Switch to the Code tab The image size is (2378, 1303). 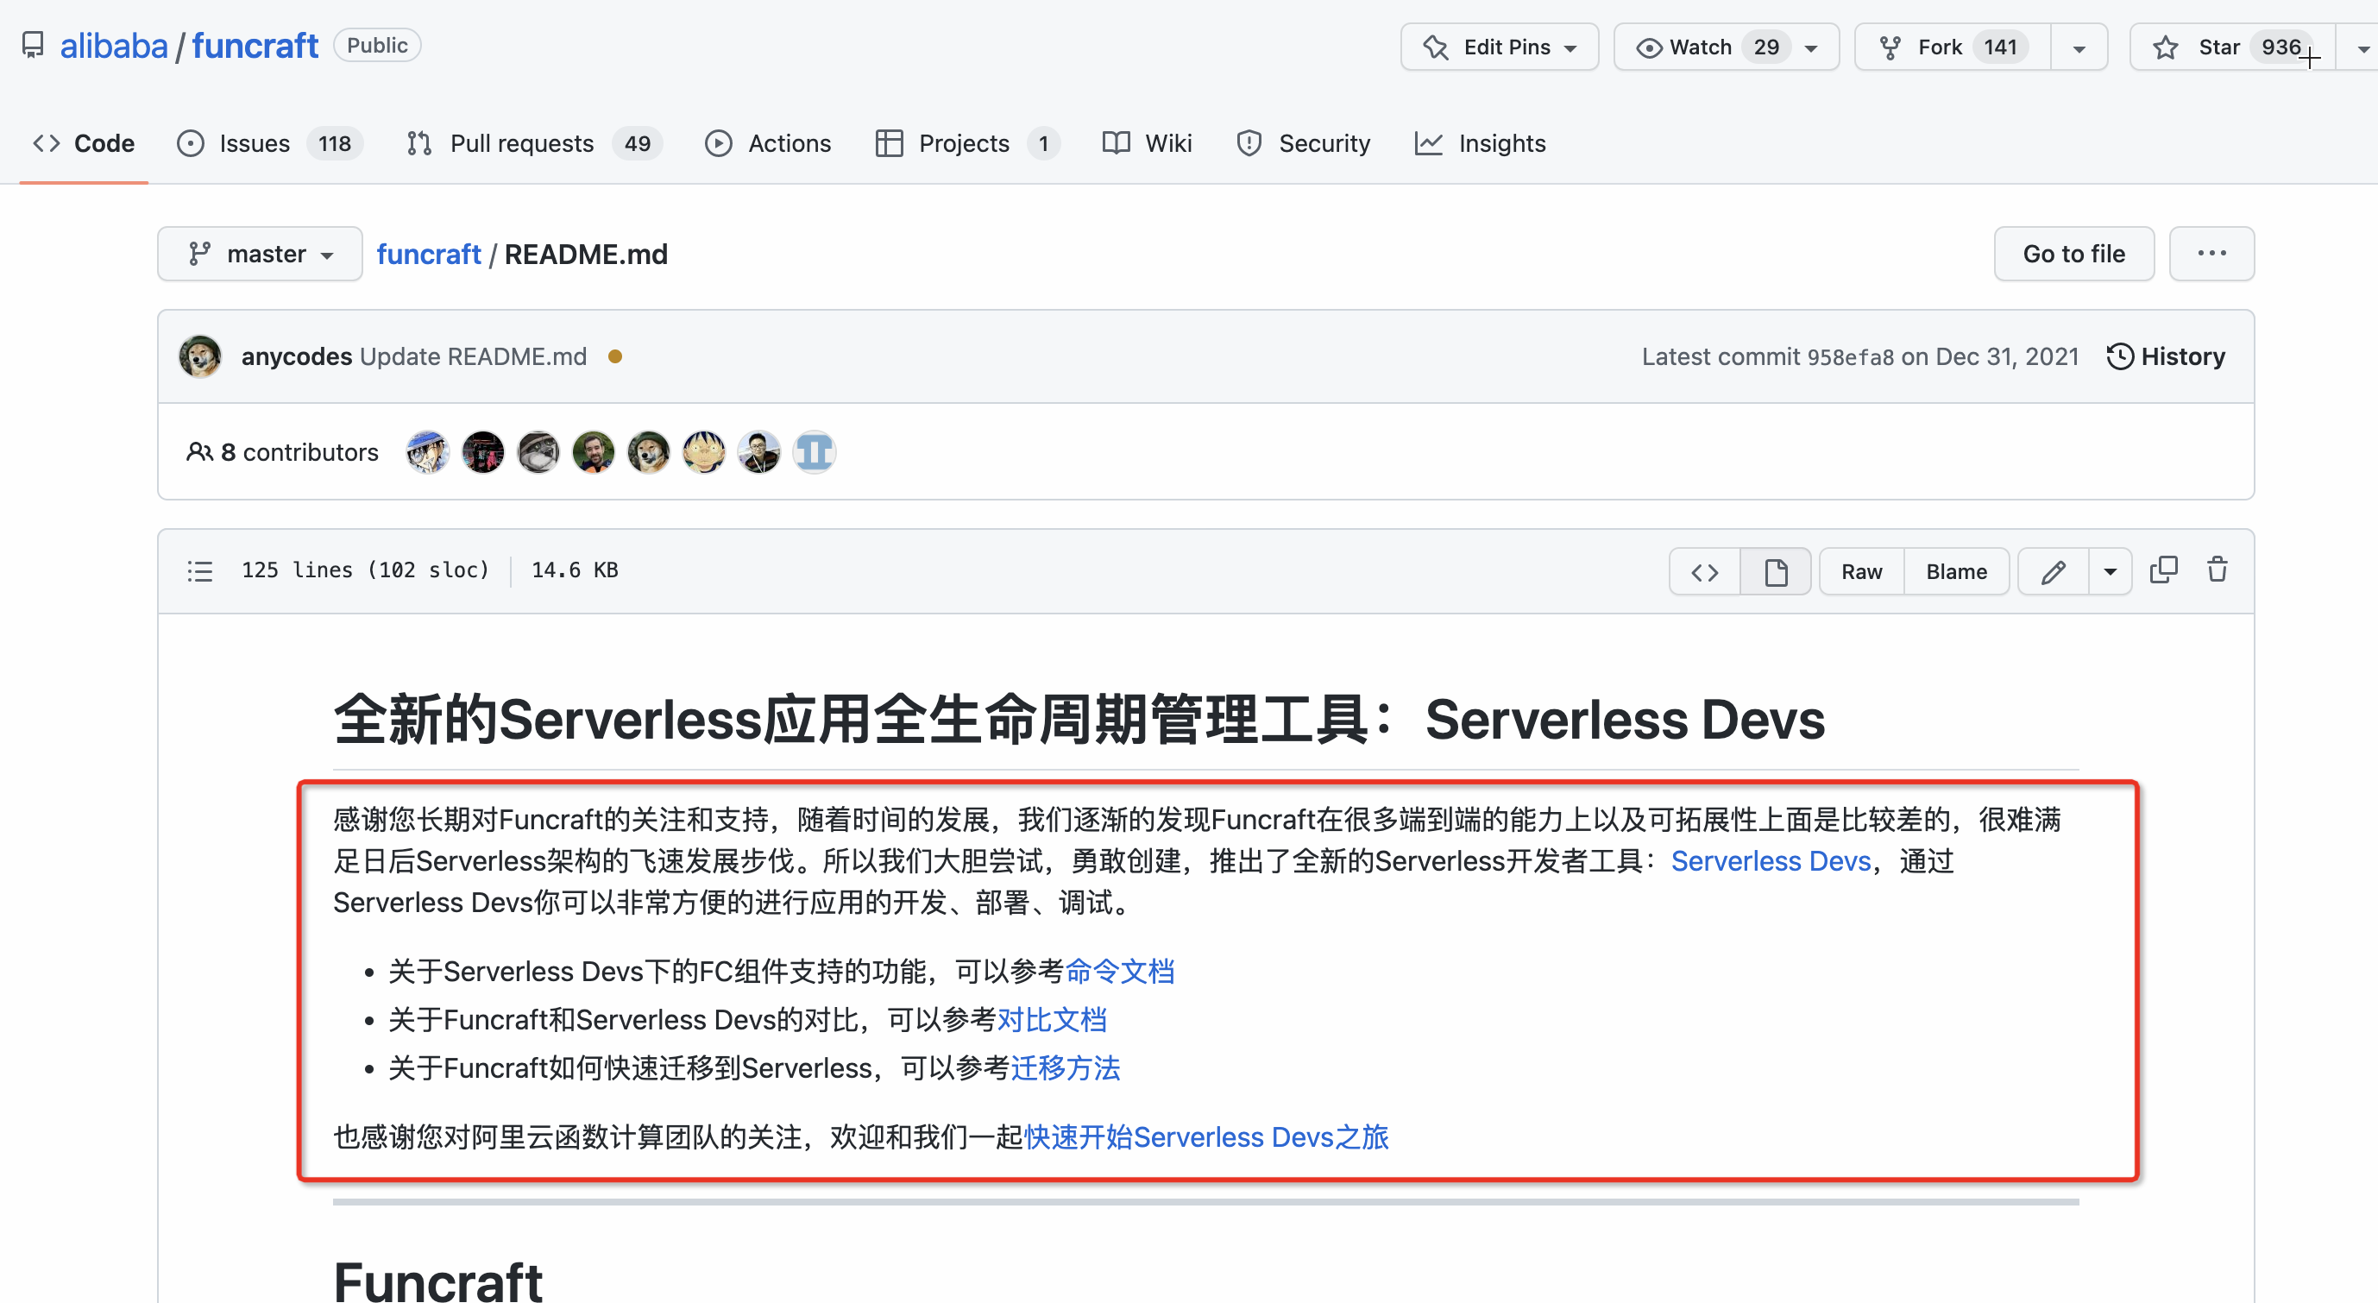[x=84, y=143]
